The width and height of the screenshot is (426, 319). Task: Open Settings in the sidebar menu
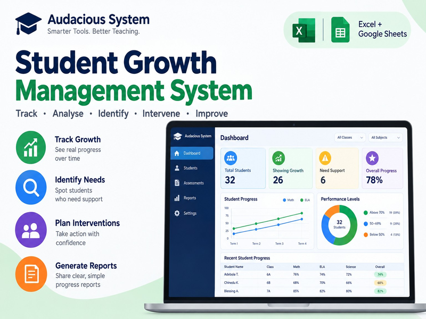tap(192, 213)
